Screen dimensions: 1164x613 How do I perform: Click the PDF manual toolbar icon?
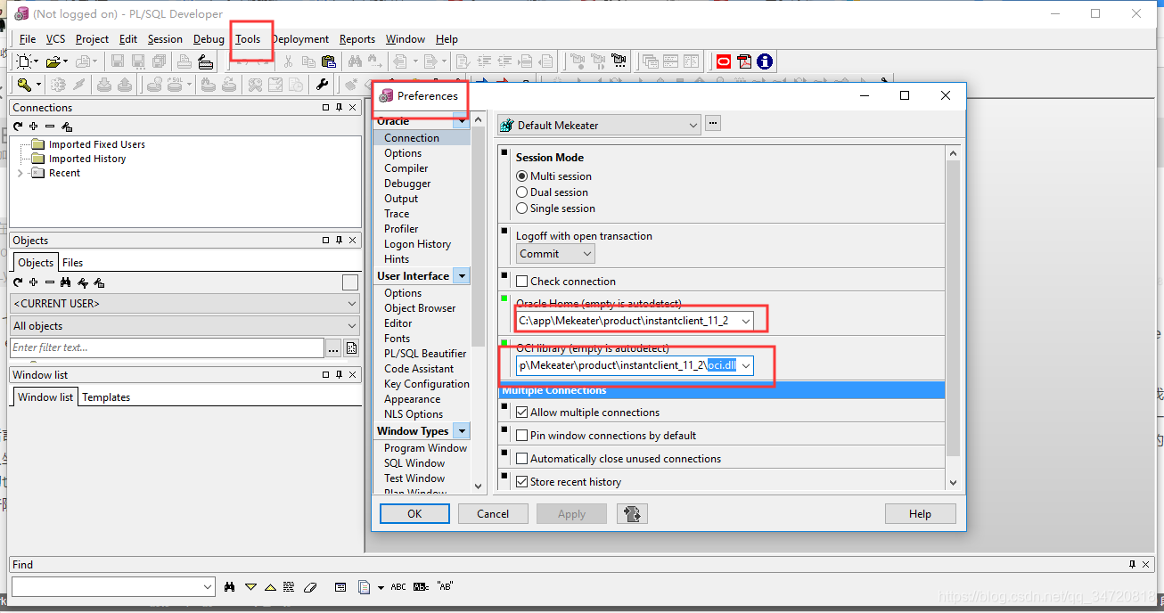tap(744, 61)
